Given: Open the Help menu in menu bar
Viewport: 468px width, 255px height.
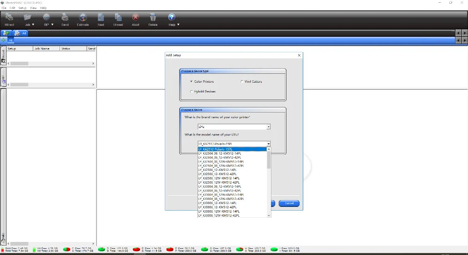Looking at the screenshot, I should [43, 8].
